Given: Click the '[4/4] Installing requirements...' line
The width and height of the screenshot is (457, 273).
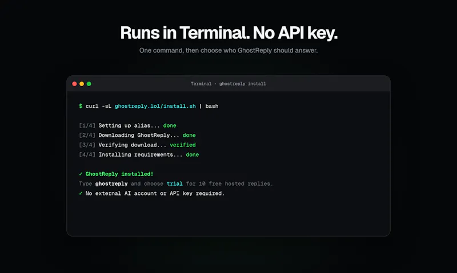Looking at the screenshot, I should pyautogui.click(x=139, y=154).
